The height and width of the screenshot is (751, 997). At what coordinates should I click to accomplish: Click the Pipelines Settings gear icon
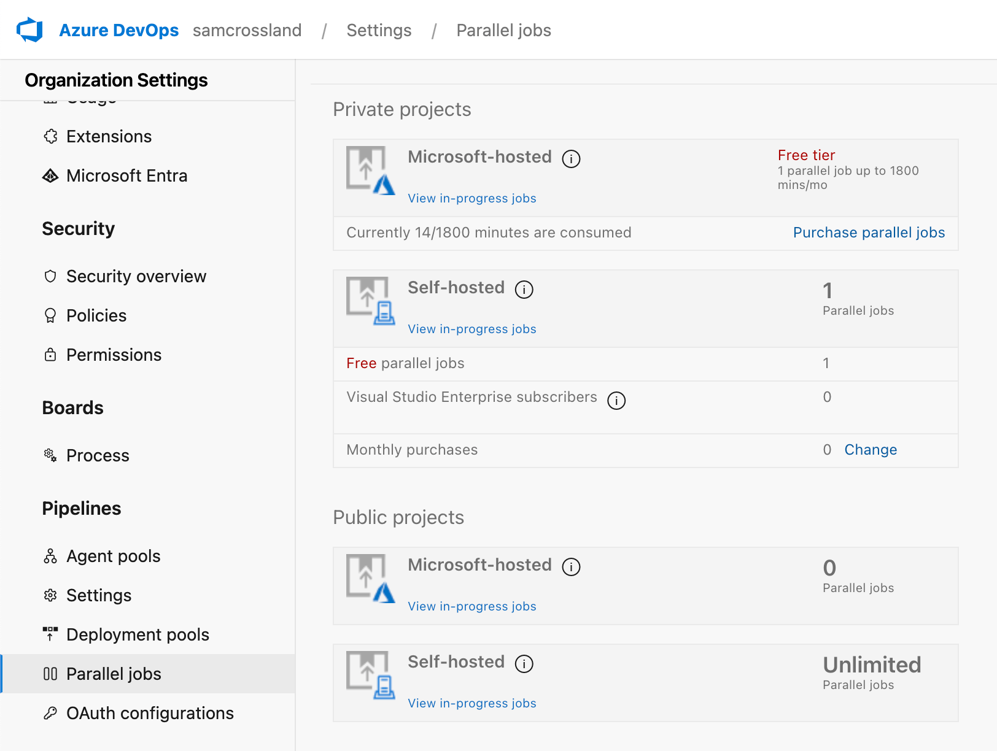point(50,595)
